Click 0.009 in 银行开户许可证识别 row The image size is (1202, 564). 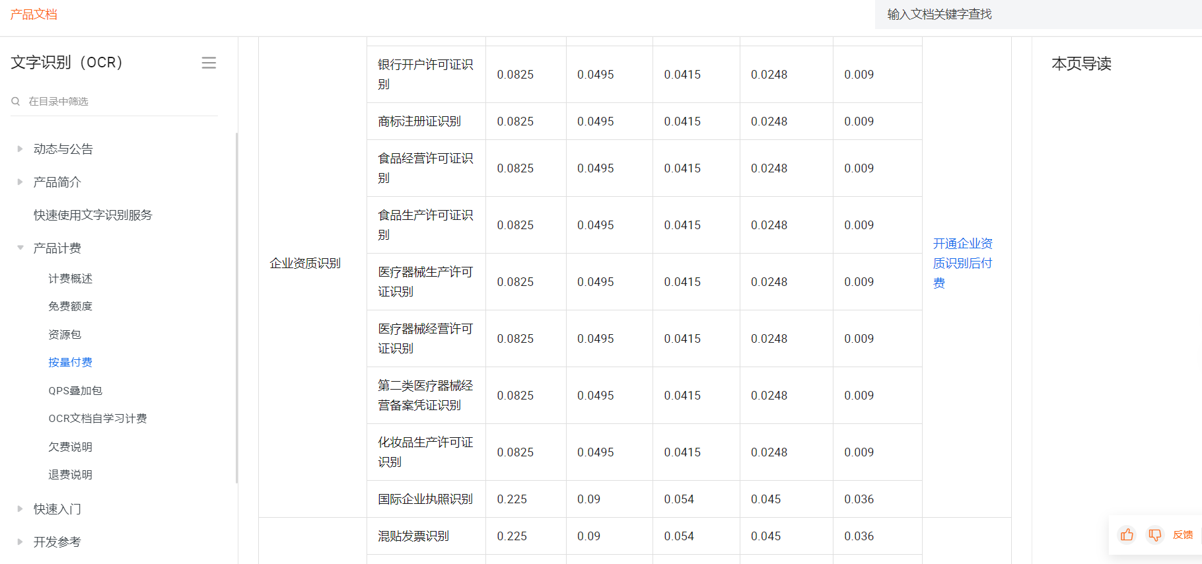click(x=859, y=75)
